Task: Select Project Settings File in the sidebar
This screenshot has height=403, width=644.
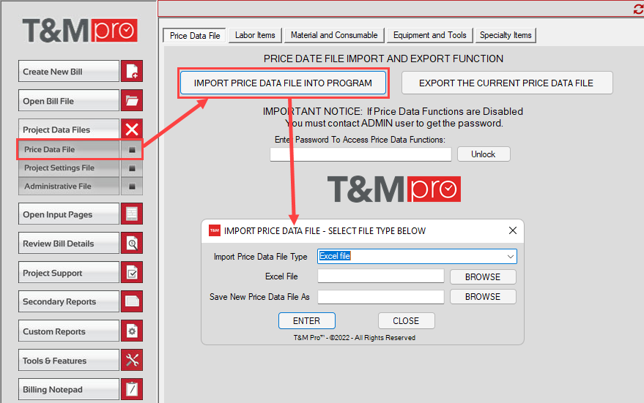Action: point(69,168)
